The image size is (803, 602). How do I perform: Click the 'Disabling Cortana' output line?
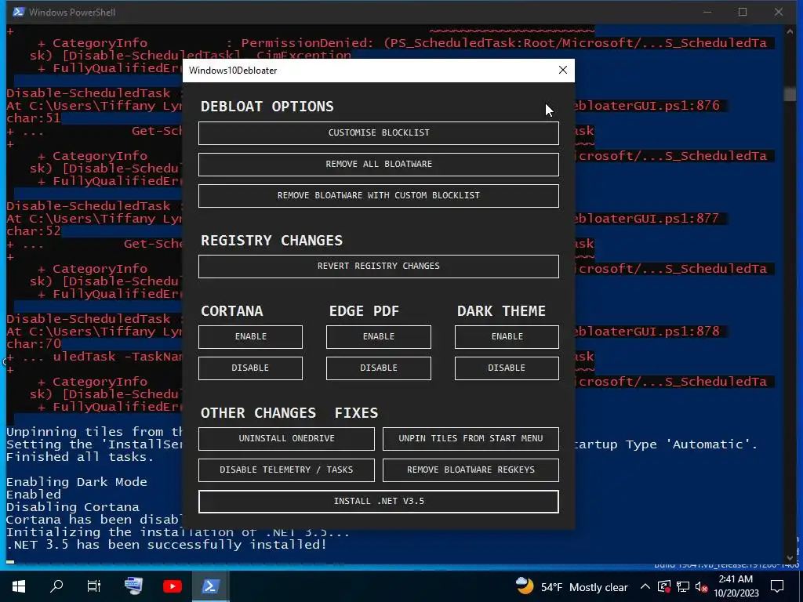tap(73, 507)
